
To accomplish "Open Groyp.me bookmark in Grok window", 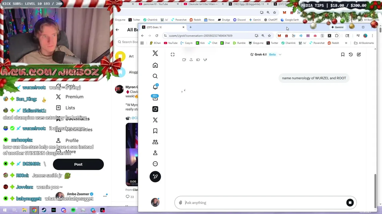I will [256, 43].
